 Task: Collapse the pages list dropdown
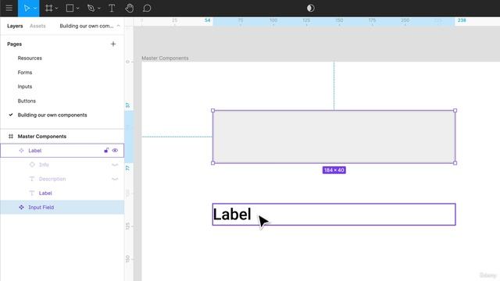118,26
